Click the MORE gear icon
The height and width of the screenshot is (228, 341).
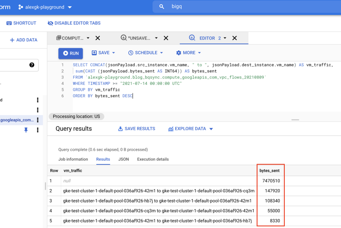179,53
